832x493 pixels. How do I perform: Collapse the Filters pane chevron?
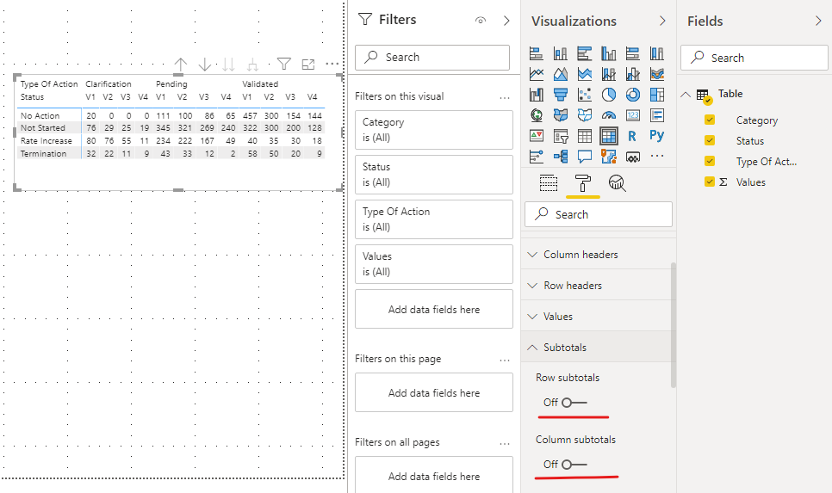pyautogui.click(x=506, y=21)
